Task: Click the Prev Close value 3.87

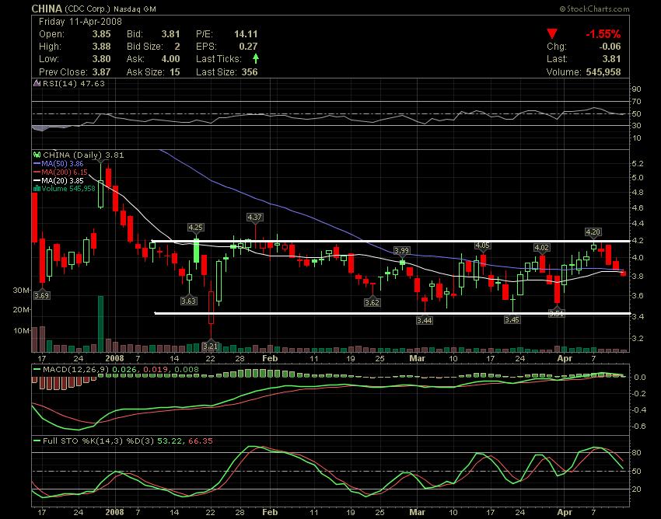Action: [102, 71]
